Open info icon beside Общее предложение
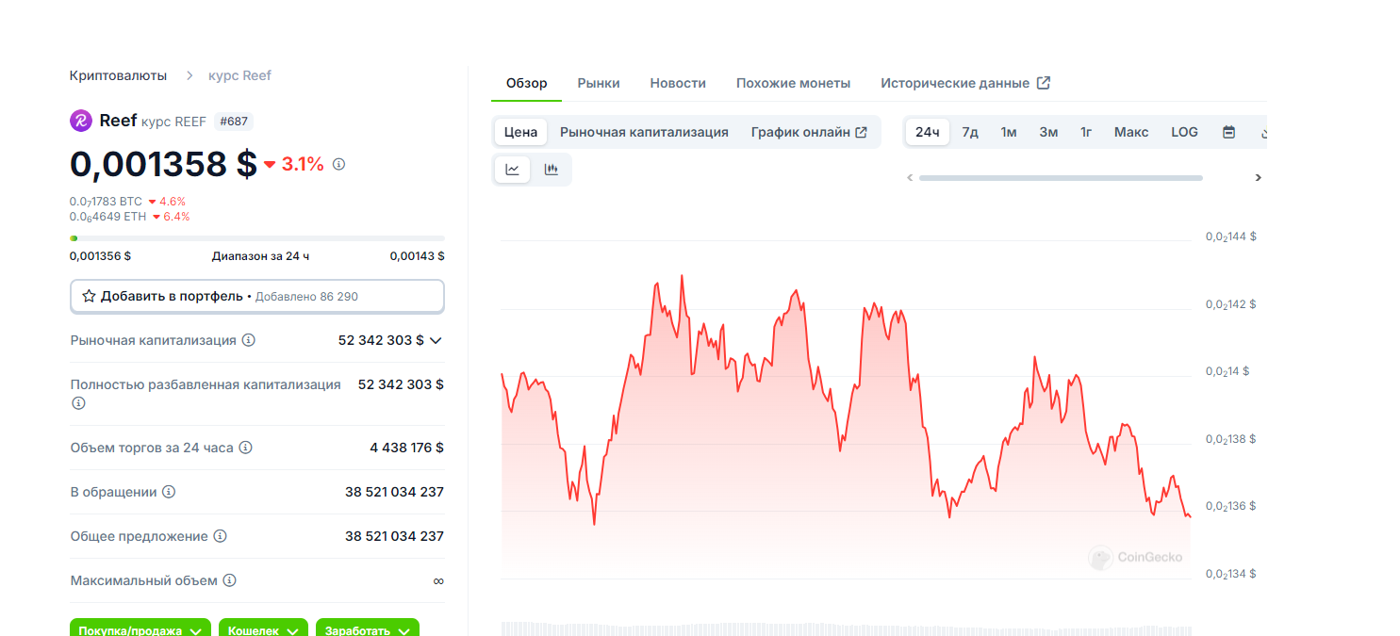1400x636 pixels. [x=220, y=536]
